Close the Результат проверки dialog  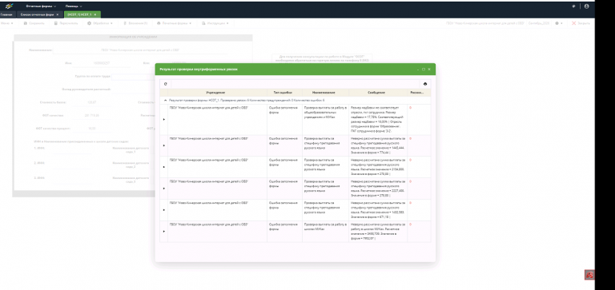(429, 70)
